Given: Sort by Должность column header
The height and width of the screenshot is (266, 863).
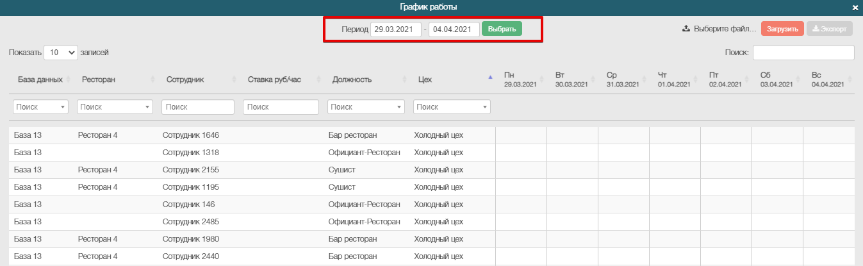Looking at the screenshot, I should 404,79.
